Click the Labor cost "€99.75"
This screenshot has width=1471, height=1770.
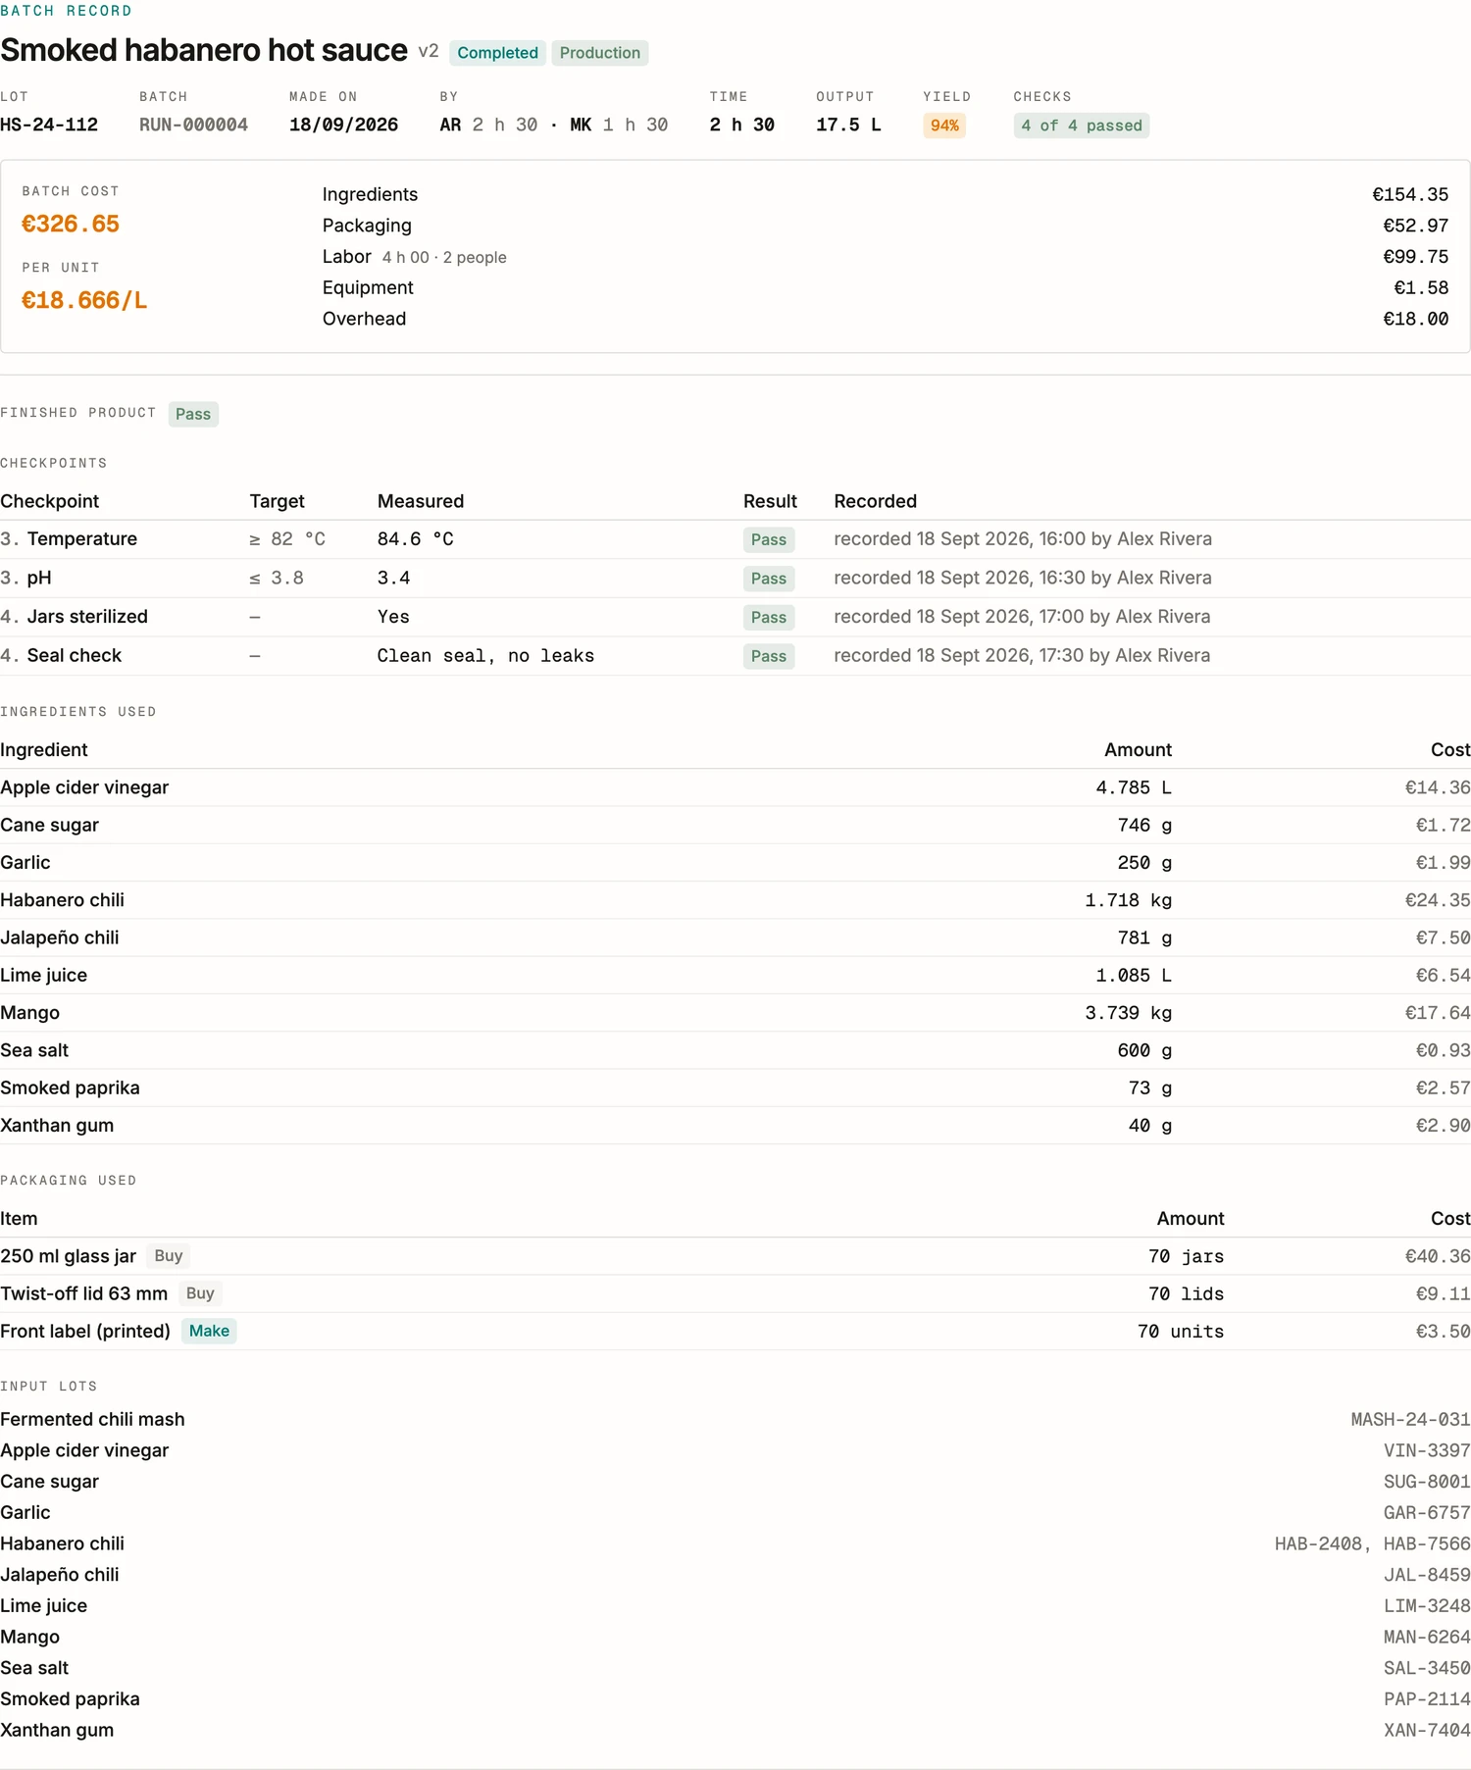point(1415,257)
